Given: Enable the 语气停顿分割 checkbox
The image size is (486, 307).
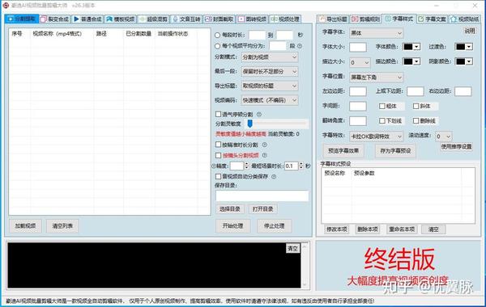Looking at the screenshot, I should point(218,115).
